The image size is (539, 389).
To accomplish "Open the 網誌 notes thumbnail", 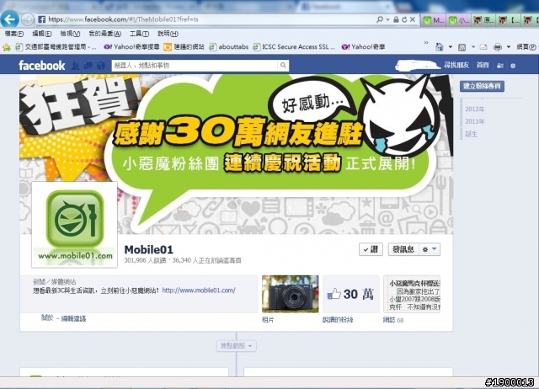I will pos(412,294).
